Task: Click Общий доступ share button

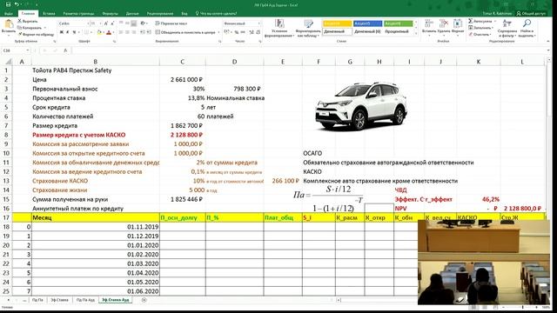Action: coord(531,14)
